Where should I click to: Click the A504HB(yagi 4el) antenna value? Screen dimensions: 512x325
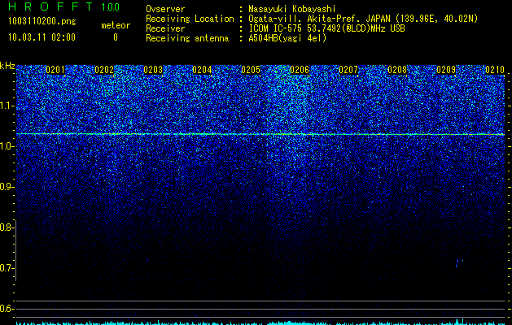click(x=287, y=38)
